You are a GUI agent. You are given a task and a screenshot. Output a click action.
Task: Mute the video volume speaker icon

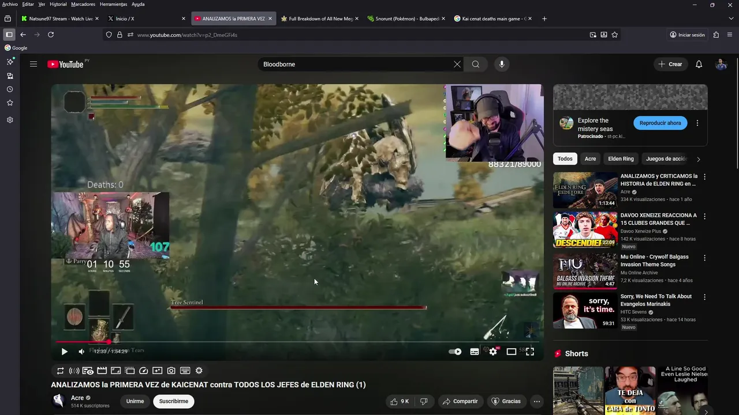click(x=81, y=352)
